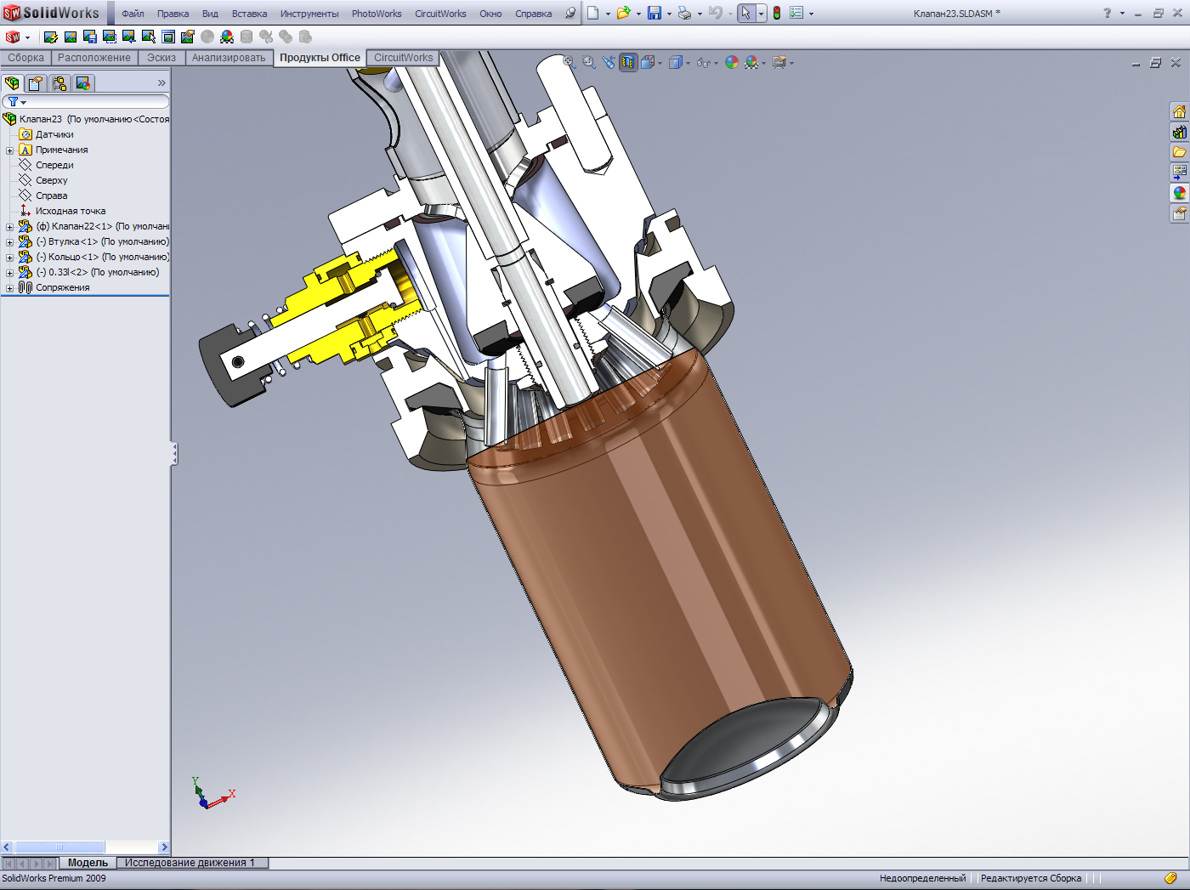Open the Design Library task pane icon
The width and height of the screenshot is (1190, 890).
point(1179,132)
